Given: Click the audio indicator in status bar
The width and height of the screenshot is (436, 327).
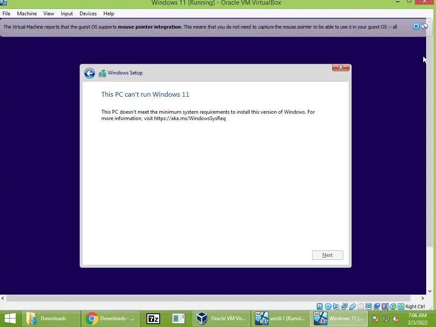Looking at the screenshot, I should point(336,307).
